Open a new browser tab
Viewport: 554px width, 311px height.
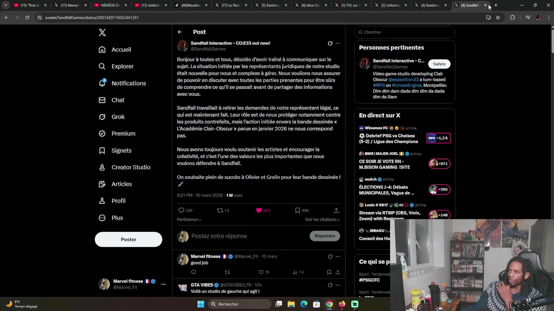(496, 5)
